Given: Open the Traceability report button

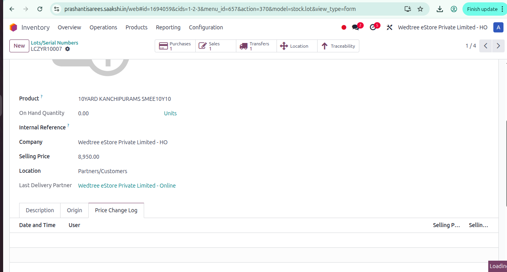Looking at the screenshot, I should [338, 46].
